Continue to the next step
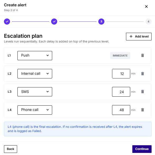The width and height of the screenshot is (155, 155). tap(142, 149)
